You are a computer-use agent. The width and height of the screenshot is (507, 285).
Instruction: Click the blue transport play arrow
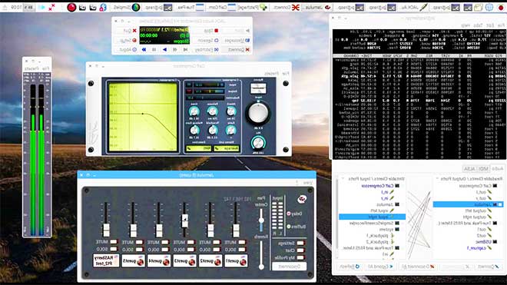164,50
